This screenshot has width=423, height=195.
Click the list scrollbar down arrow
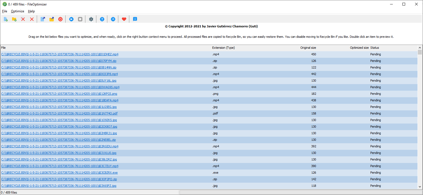click(x=420, y=187)
